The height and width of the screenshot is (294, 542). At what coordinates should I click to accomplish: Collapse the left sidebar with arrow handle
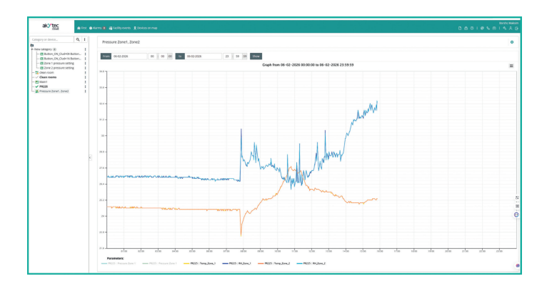tap(90, 157)
